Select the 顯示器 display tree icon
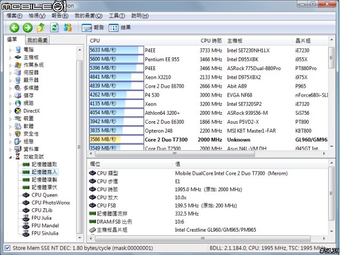341x255 pixels. (18, 80)
